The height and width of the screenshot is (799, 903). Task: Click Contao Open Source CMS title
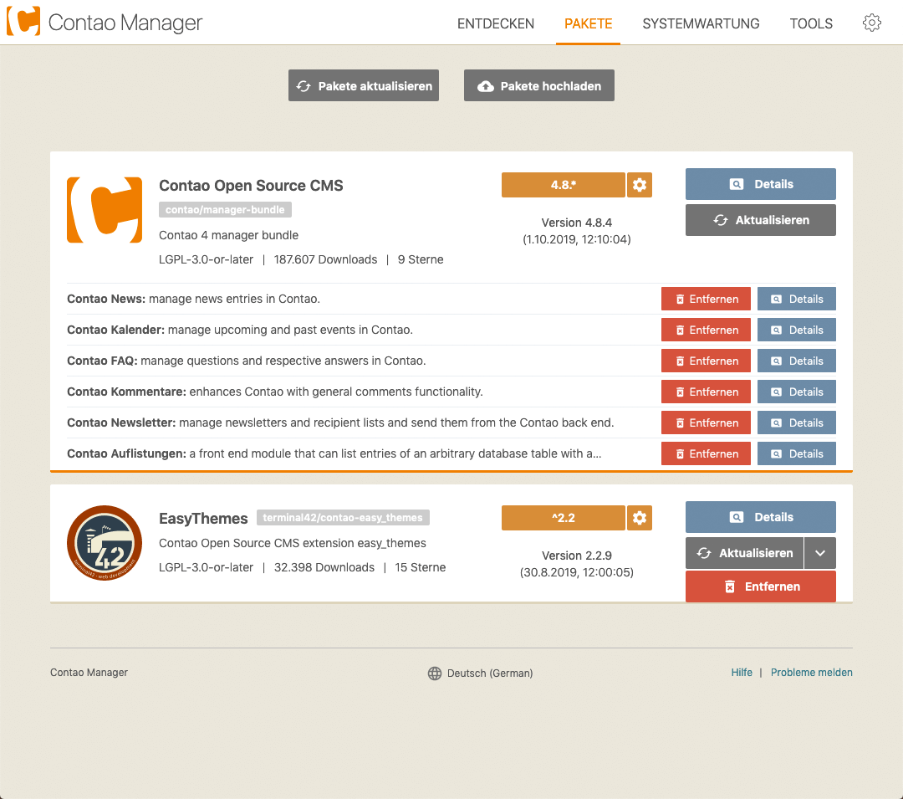[251, 186]
